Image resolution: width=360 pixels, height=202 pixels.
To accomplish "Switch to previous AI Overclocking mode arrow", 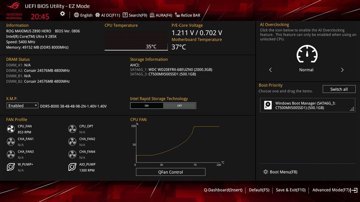I will coord(270,70).
